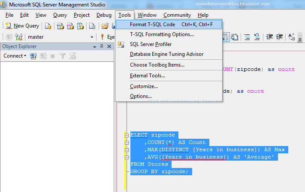This screenshot has width=305, height=192.
Task: Open the Object Explorer window position dropdown
Action: [94, 47]
